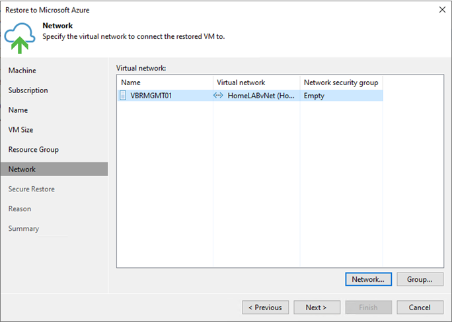
Task: Click the Group... button
Action: coord(420,279)
